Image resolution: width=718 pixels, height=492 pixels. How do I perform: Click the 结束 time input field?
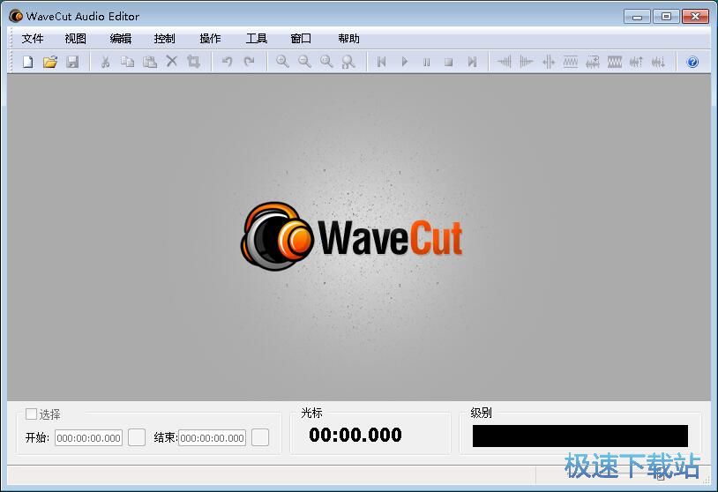click(x=213, y=438)
